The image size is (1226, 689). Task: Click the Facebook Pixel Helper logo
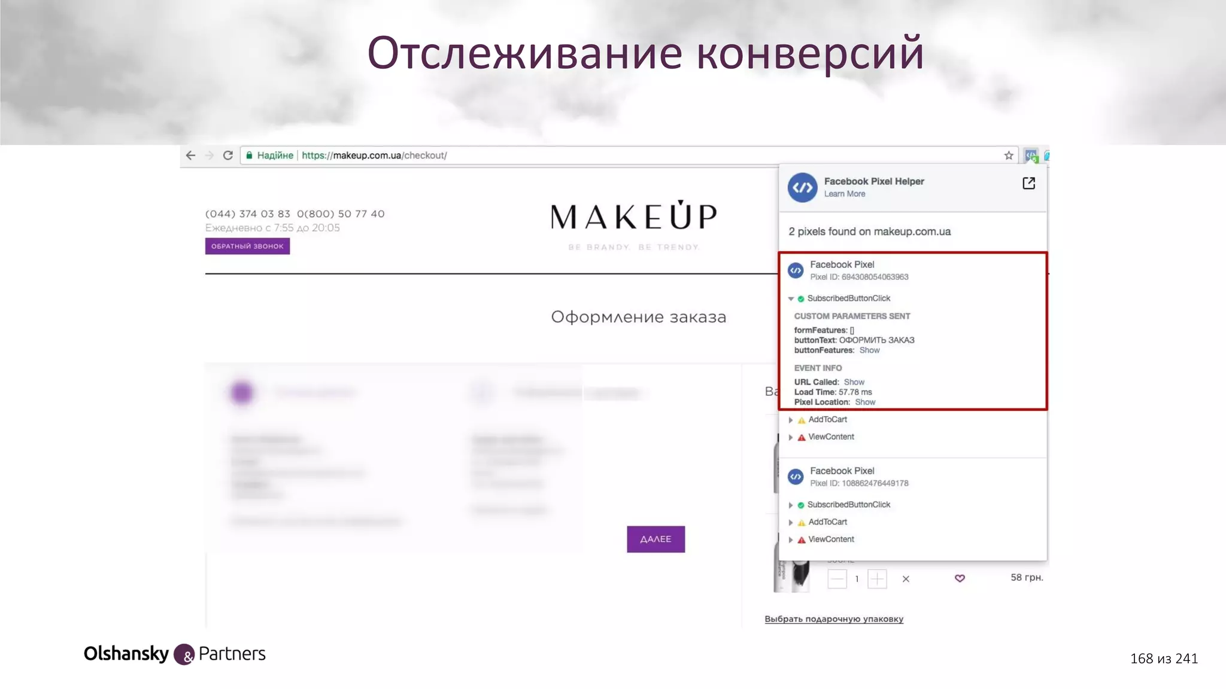pos(802,188)
